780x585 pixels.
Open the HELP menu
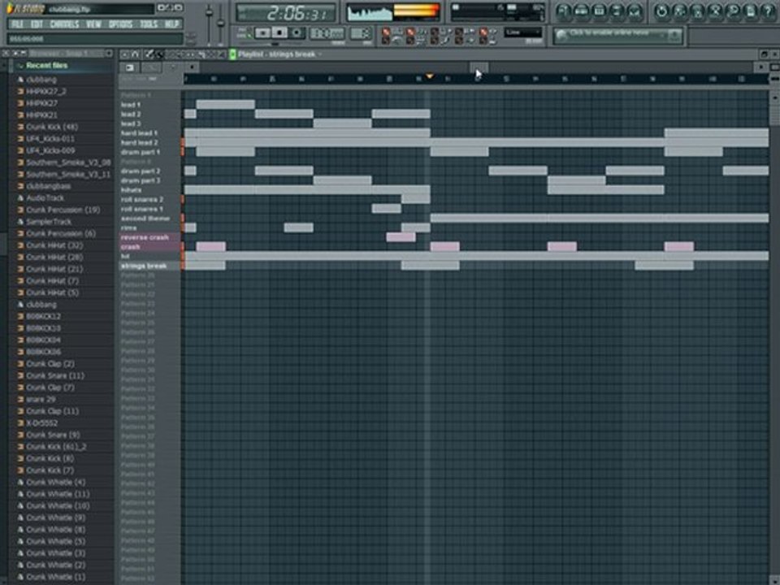tap(171, 24)
